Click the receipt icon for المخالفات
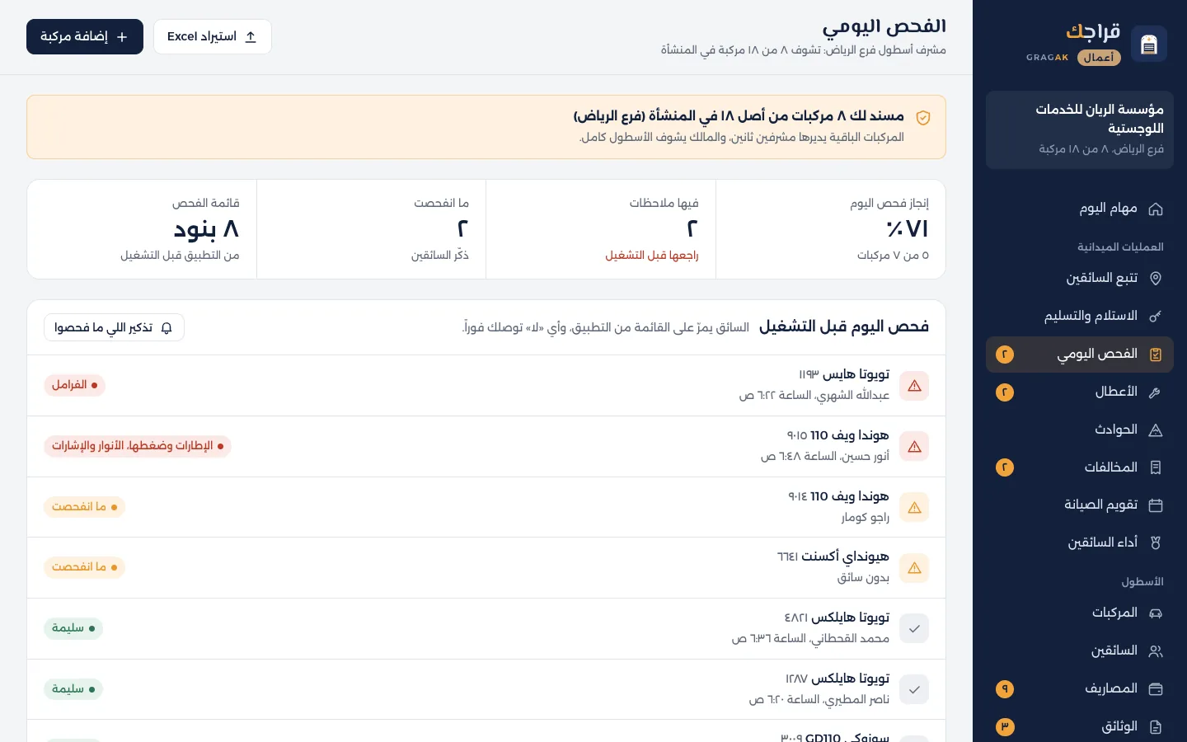This screenshot has height=742, width=1187. [1156, 467]
